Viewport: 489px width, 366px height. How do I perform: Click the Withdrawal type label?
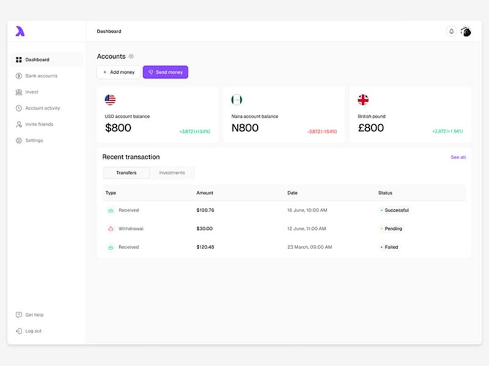[131, 228]
